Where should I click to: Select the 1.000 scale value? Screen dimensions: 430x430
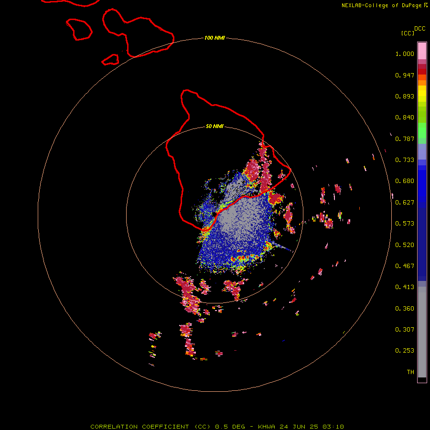[405, 54]
